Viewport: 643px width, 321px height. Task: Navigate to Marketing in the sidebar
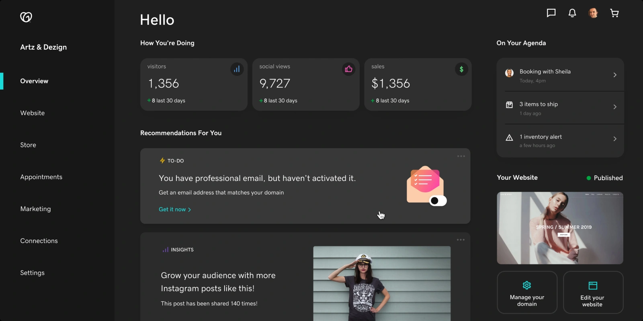36,209
